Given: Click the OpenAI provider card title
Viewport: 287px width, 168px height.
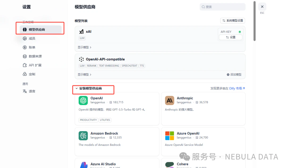Looking at the screenshot, I should (x=96, y=98).
